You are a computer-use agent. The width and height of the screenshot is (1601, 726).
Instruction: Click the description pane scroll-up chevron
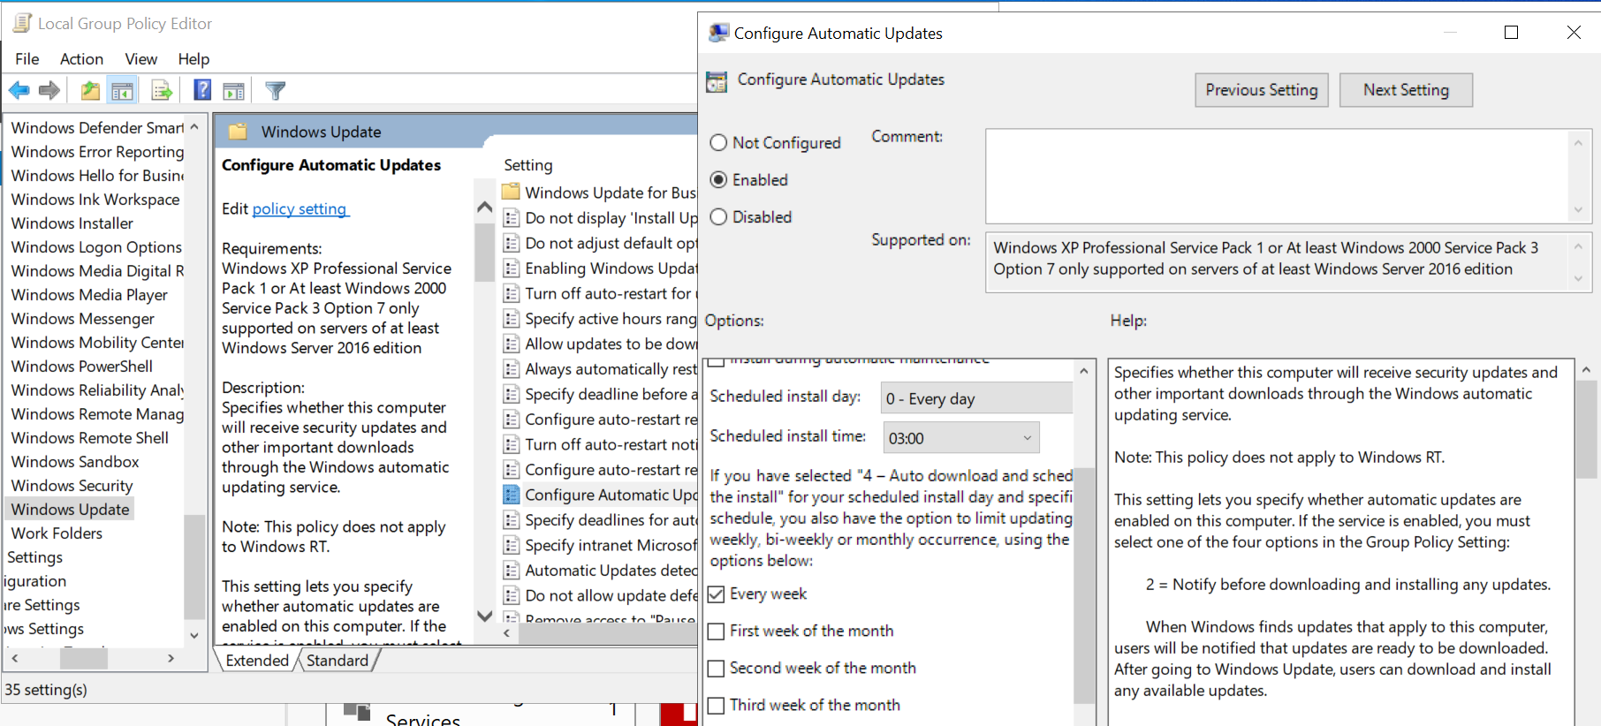click(484, 208)
